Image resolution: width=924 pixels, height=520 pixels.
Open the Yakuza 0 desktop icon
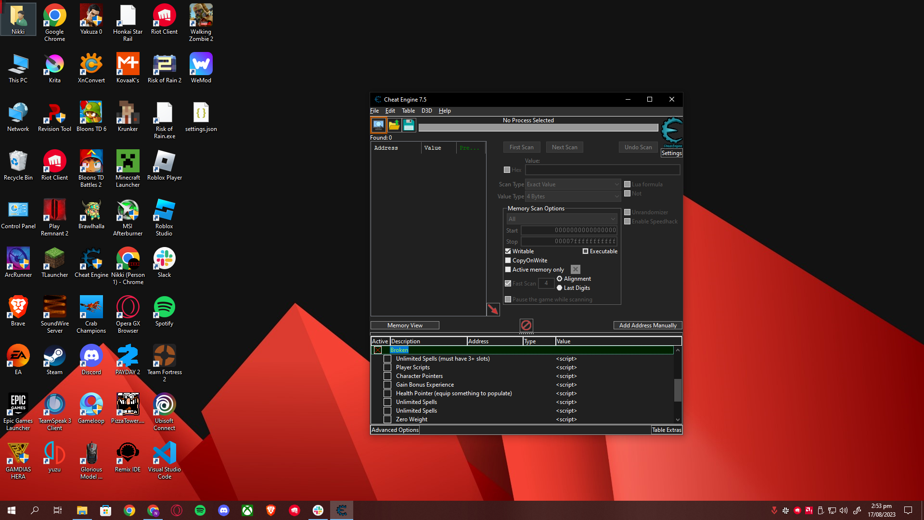(x=91, y=20)
